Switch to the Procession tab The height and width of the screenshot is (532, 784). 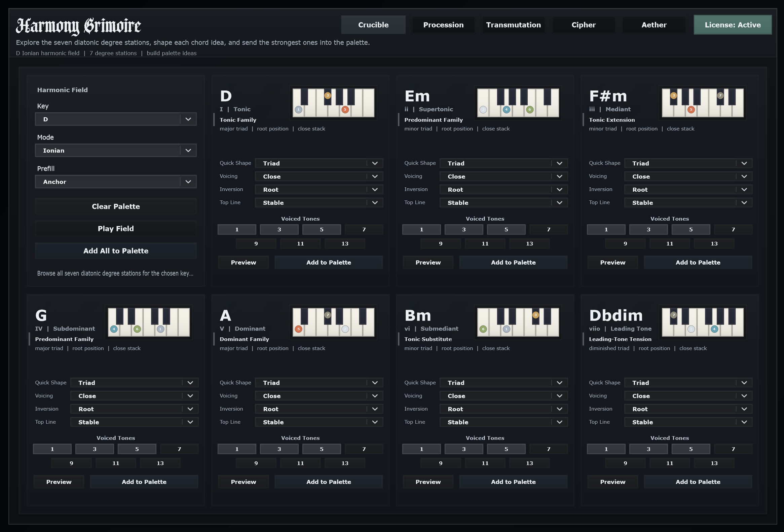click(x=443, y=25)
